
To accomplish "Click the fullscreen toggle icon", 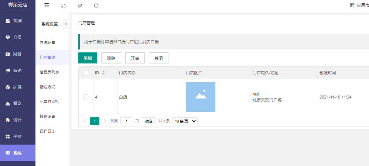I will pos(63,6).
